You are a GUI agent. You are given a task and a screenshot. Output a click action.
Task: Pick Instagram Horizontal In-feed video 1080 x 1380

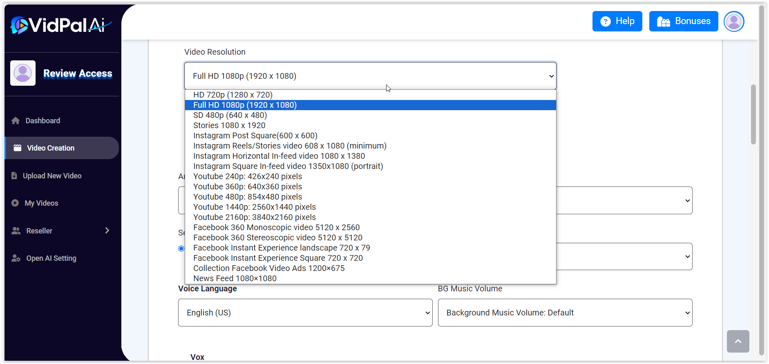370,156
